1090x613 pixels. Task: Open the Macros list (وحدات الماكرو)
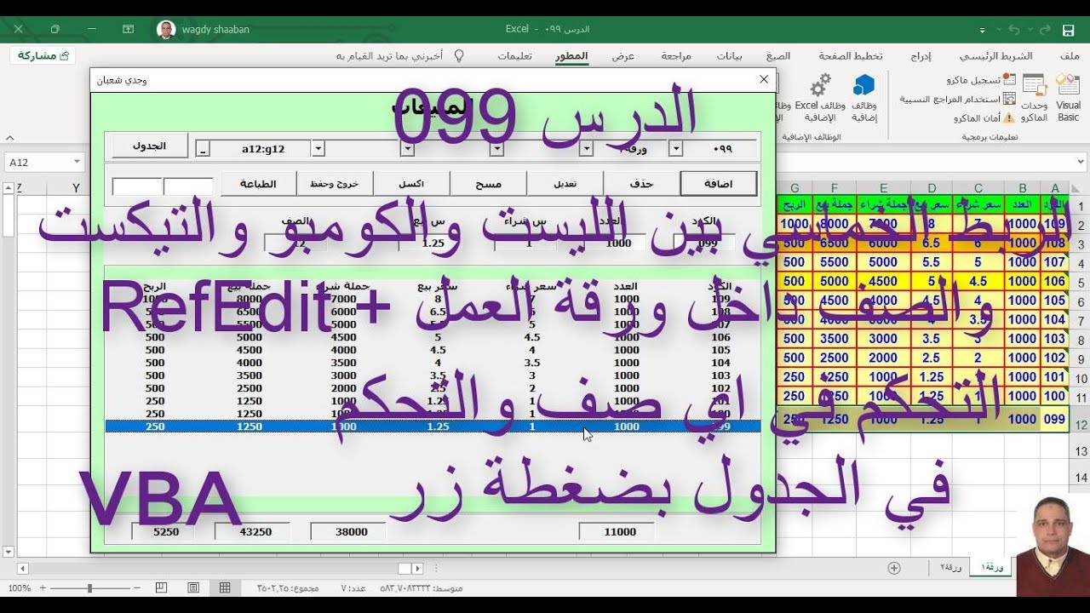[1035, 98]
